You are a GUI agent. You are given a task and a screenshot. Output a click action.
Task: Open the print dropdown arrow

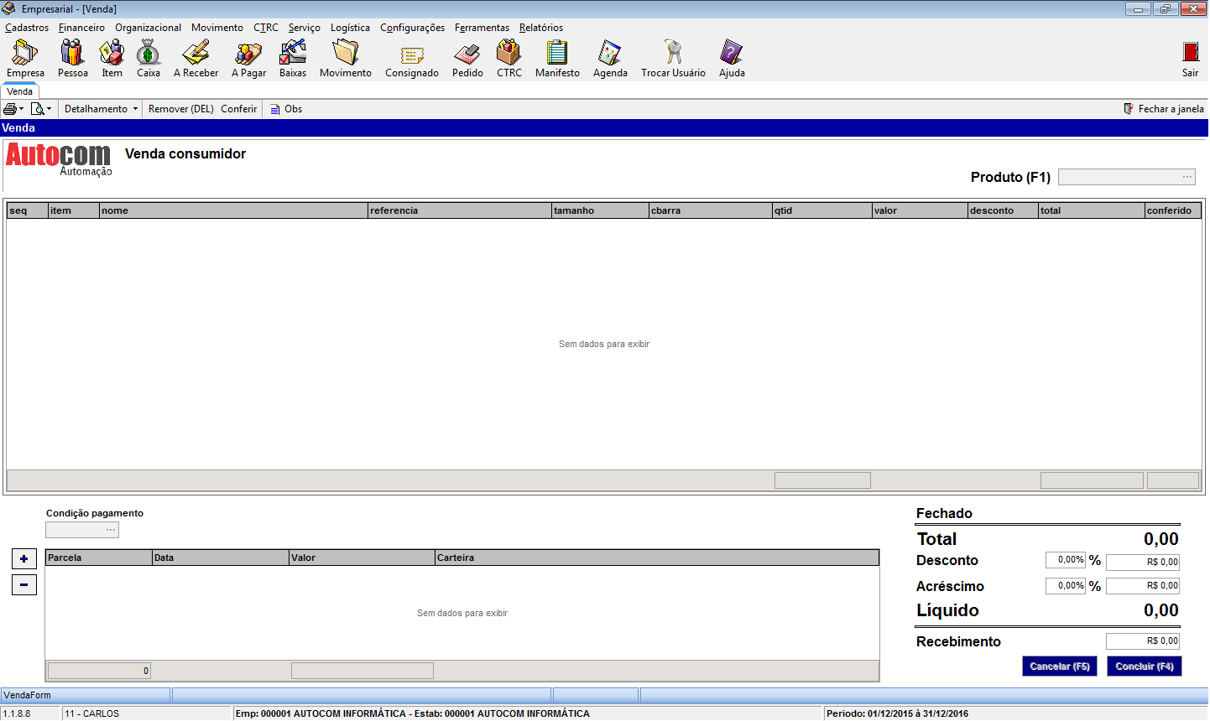pyautogui.click(x=21, y=109)
